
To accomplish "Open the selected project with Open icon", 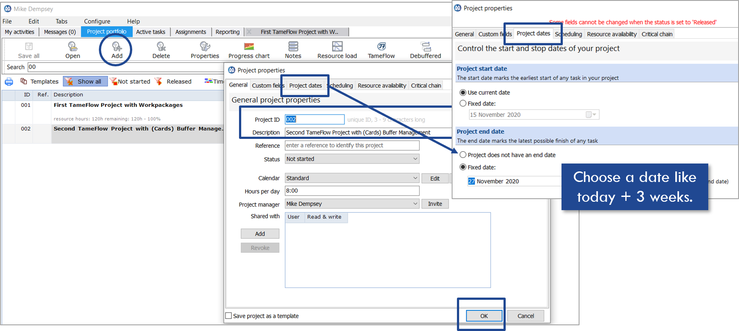I will click(72, 50).
